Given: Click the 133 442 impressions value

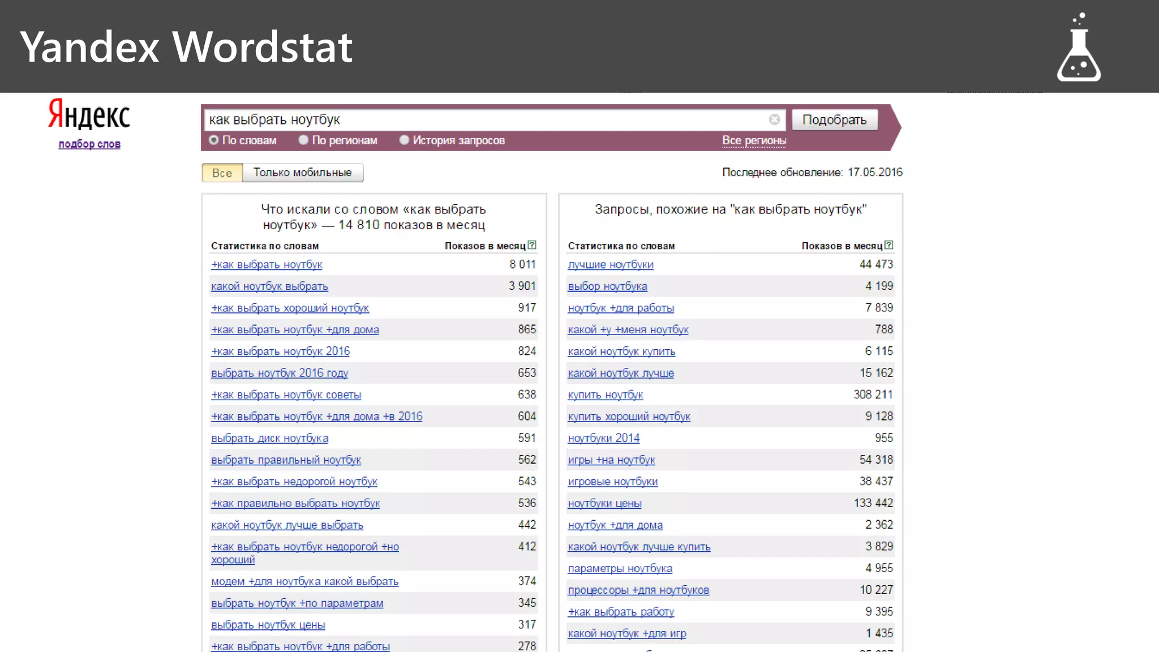Looking at the screenshot, I should [873, 503].
